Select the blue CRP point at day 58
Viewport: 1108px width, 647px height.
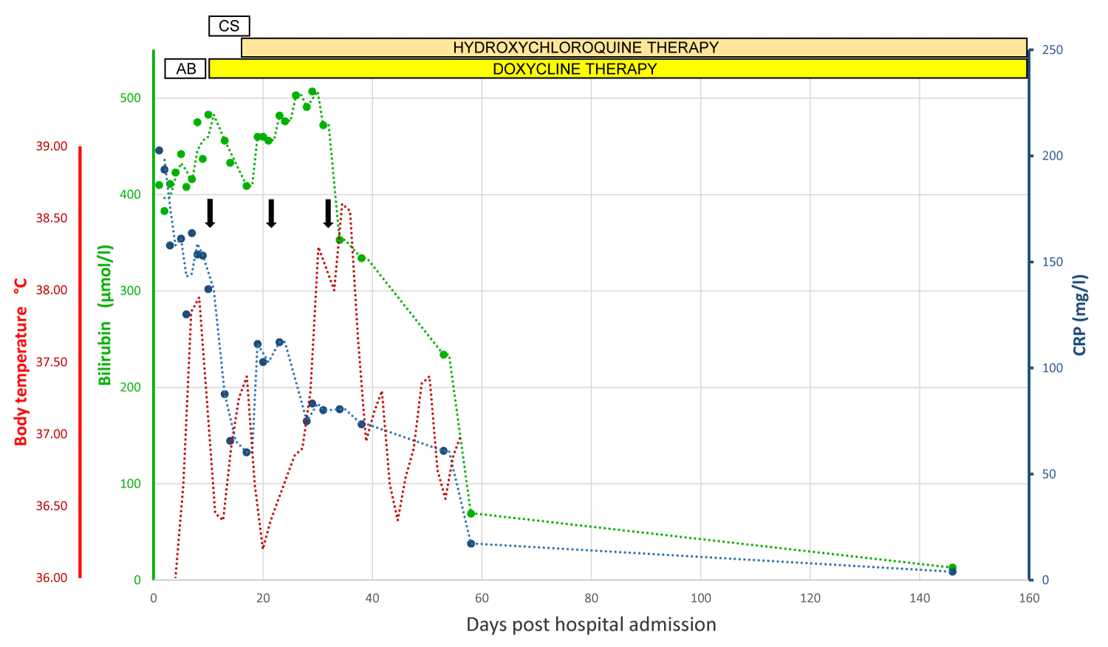tap(471, 544)
